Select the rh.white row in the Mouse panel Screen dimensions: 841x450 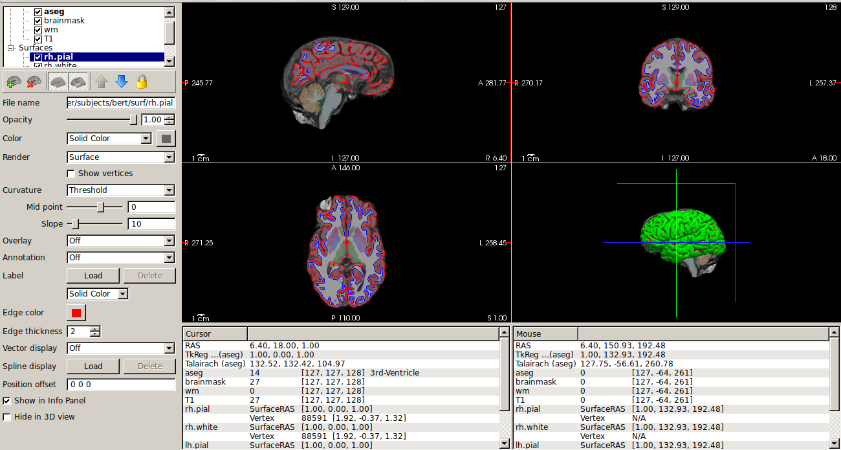pyautogui.click(x=672, y=427)
